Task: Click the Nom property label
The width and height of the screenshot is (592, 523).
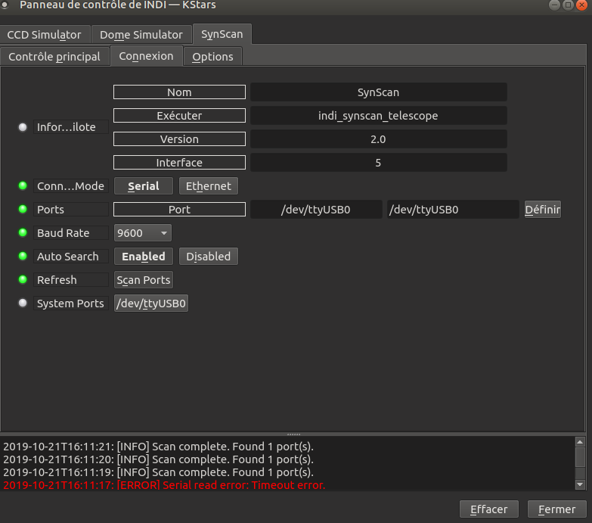Action: (x=179, y=92)
